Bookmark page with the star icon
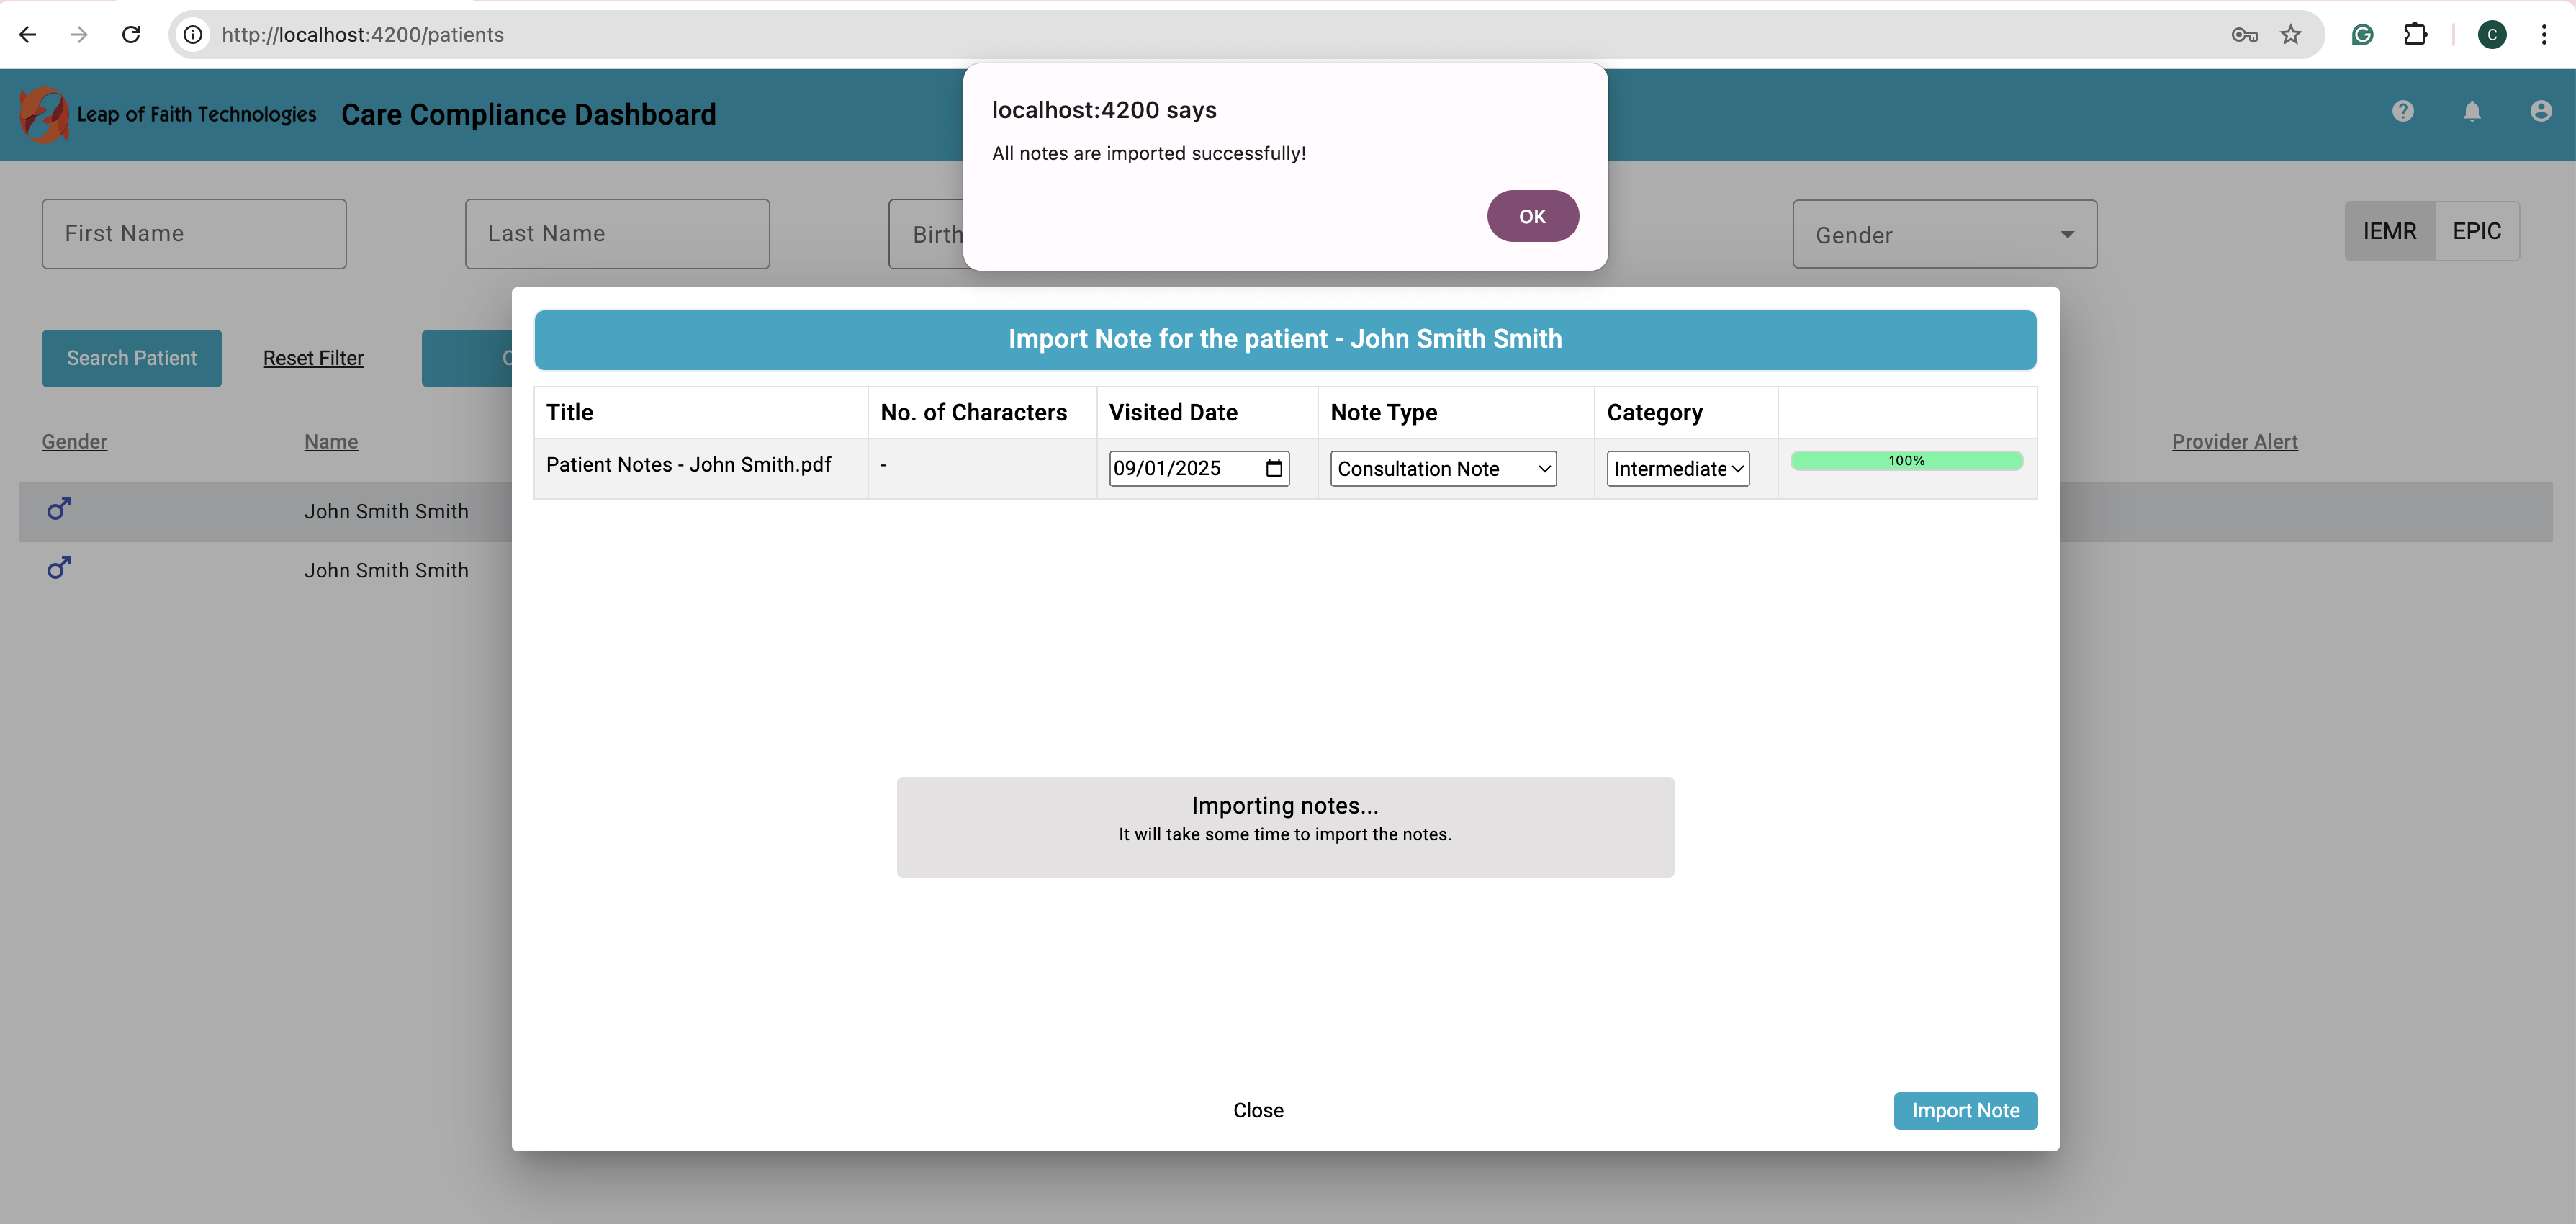2576x1224 pixels. (2290, 35)
